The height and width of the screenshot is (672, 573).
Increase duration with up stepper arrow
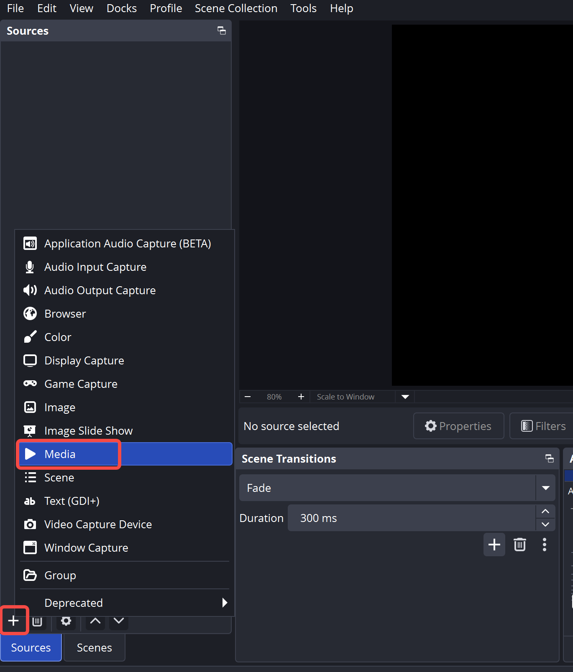pos(545,511)
